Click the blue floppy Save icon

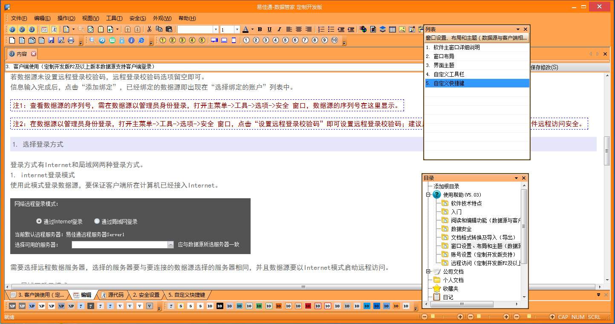(x=51, y=40)
